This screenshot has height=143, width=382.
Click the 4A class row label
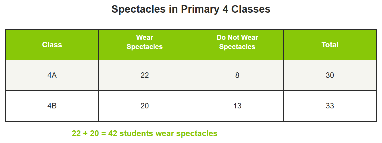pos(52,75)
